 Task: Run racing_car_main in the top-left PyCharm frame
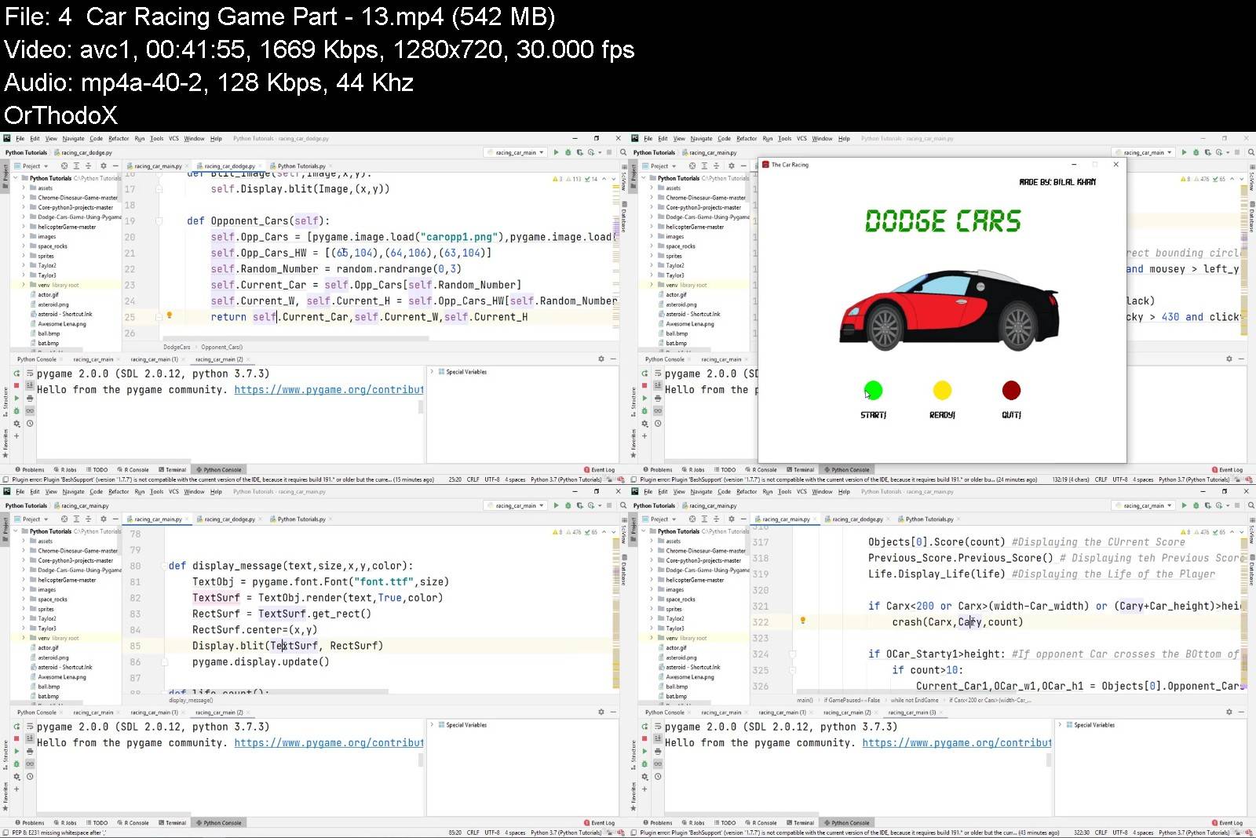click(x=557, y=152)
